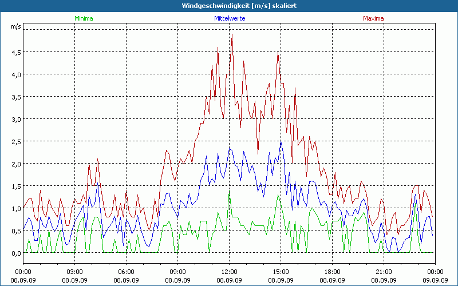Click the 09:00 time label
The width and height of the screenshot is (458, 286).
tap(177, 272)
